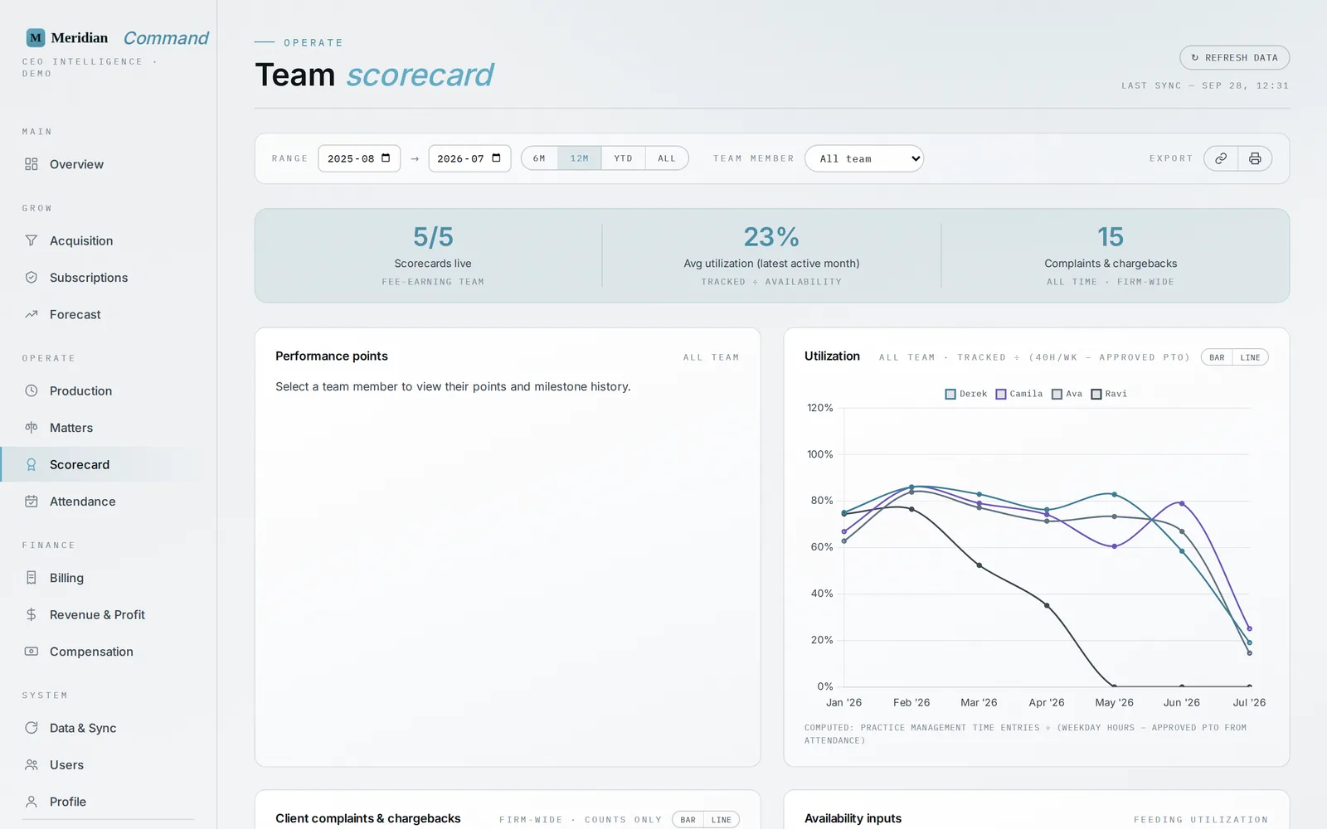This screenshot has height=829, width=1327.
Task: Print the scorecard with printer icon
Action: click(1255, 158)
